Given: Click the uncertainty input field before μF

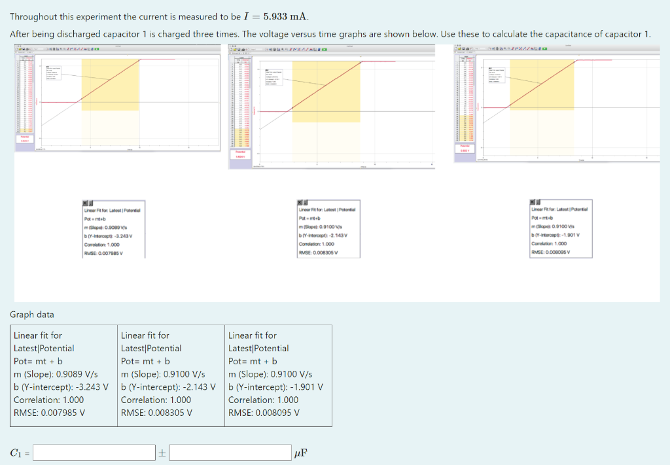Looking at the screenshot, I should (230, 453).
